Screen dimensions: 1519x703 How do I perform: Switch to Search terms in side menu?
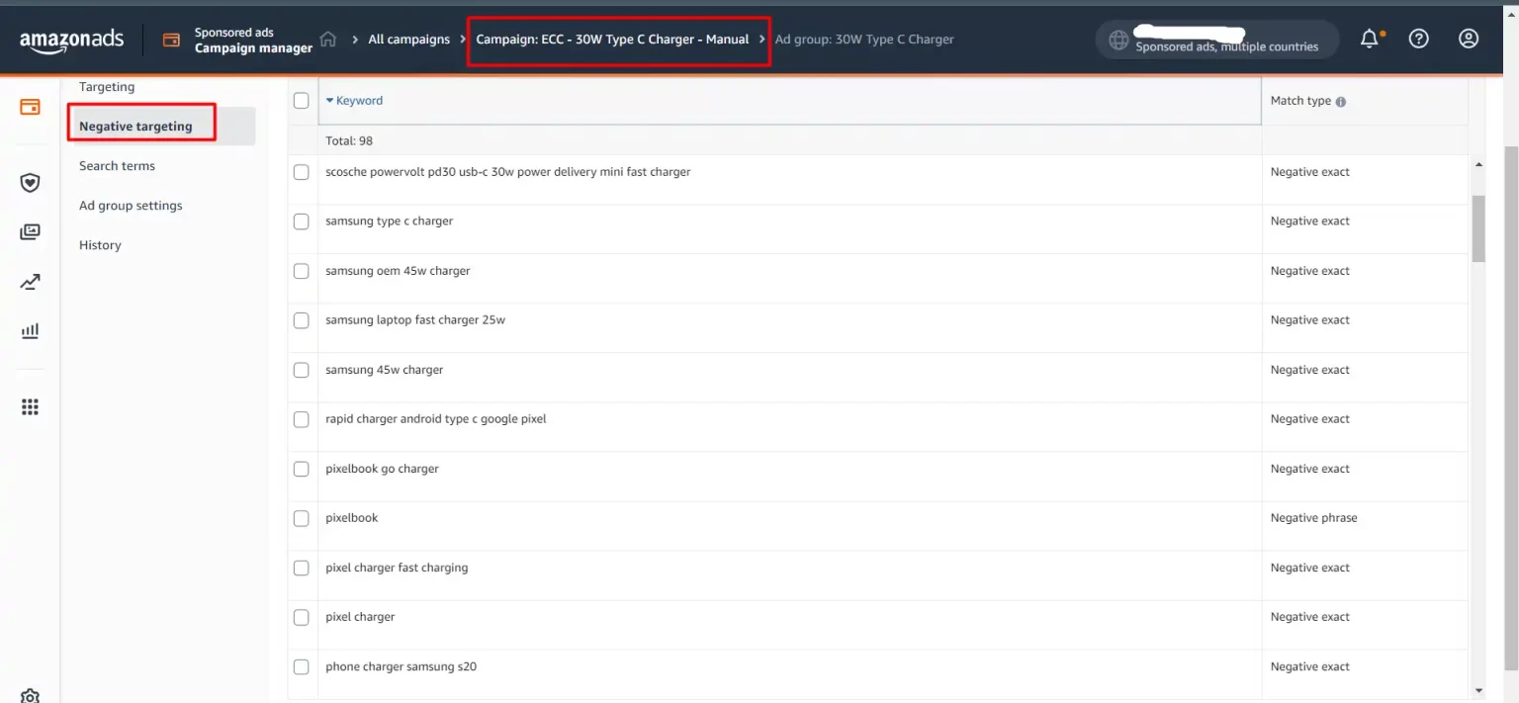point(117,166)
